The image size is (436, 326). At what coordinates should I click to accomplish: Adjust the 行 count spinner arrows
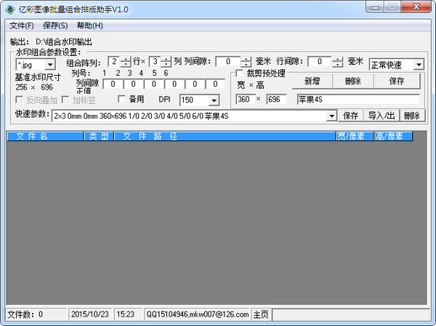click(126, 62)
